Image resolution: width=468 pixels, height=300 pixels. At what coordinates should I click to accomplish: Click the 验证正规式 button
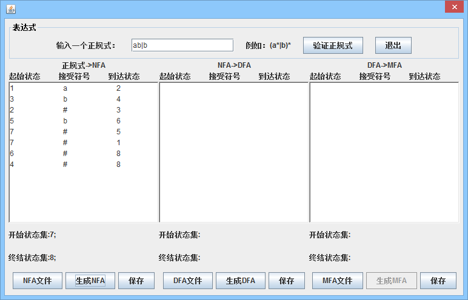pyautogui.click(x=333, y=45)
